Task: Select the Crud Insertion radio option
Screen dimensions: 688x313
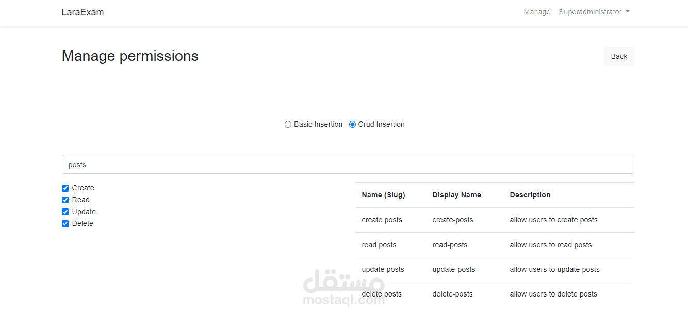Action: click(x=352, y=124)
